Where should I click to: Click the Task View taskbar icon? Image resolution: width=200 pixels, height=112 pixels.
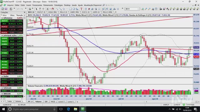[x=61, y=109]
